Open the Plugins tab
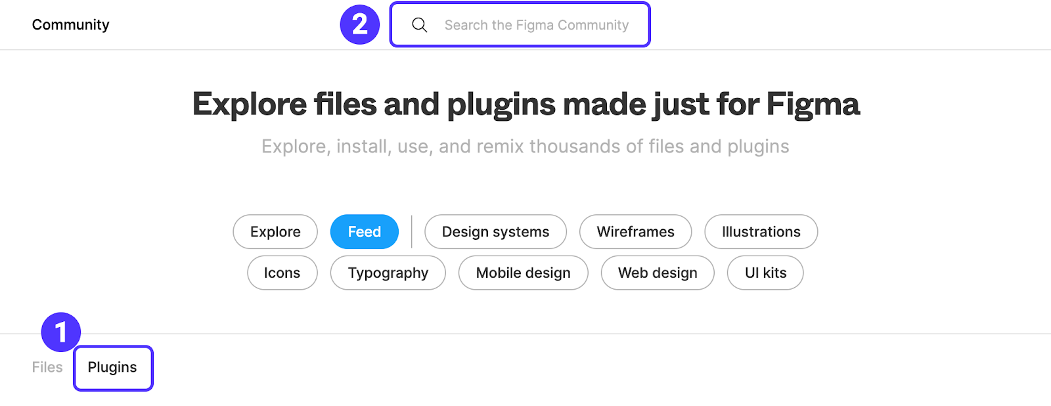1051x406 pixels. coord(113,368)
